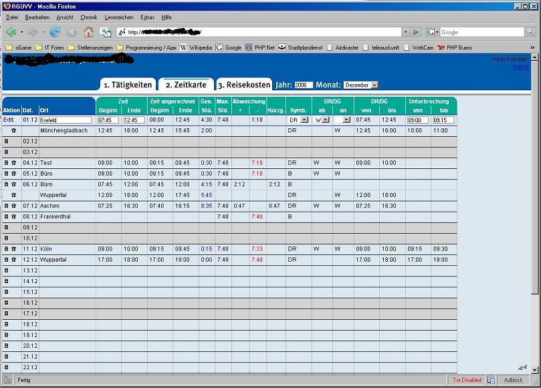Image resolution: width=541 pixels, height=388 pixels.
Task: Delete the Wuppertal sub-entry under 06.12
Action: (13, 195)
